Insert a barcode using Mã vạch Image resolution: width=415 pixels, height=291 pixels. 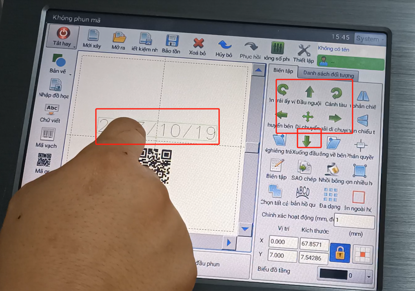click(47, 135)
